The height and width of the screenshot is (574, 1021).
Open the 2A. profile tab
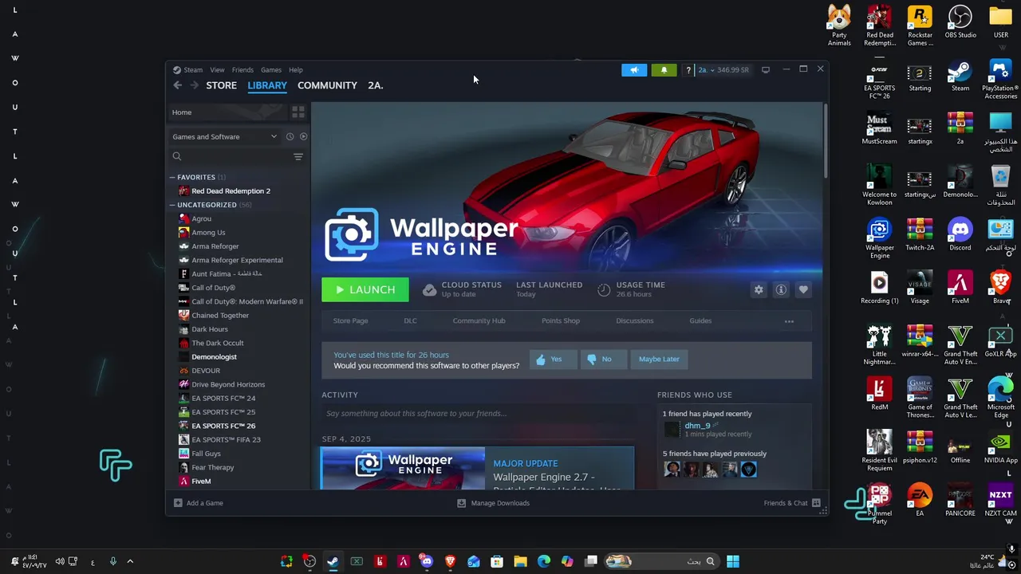click(x=376, y=85)
